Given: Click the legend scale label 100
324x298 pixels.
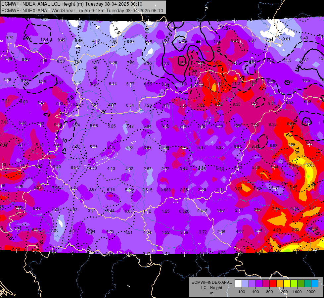Looking at the screenshot, I should pos(242,292).
